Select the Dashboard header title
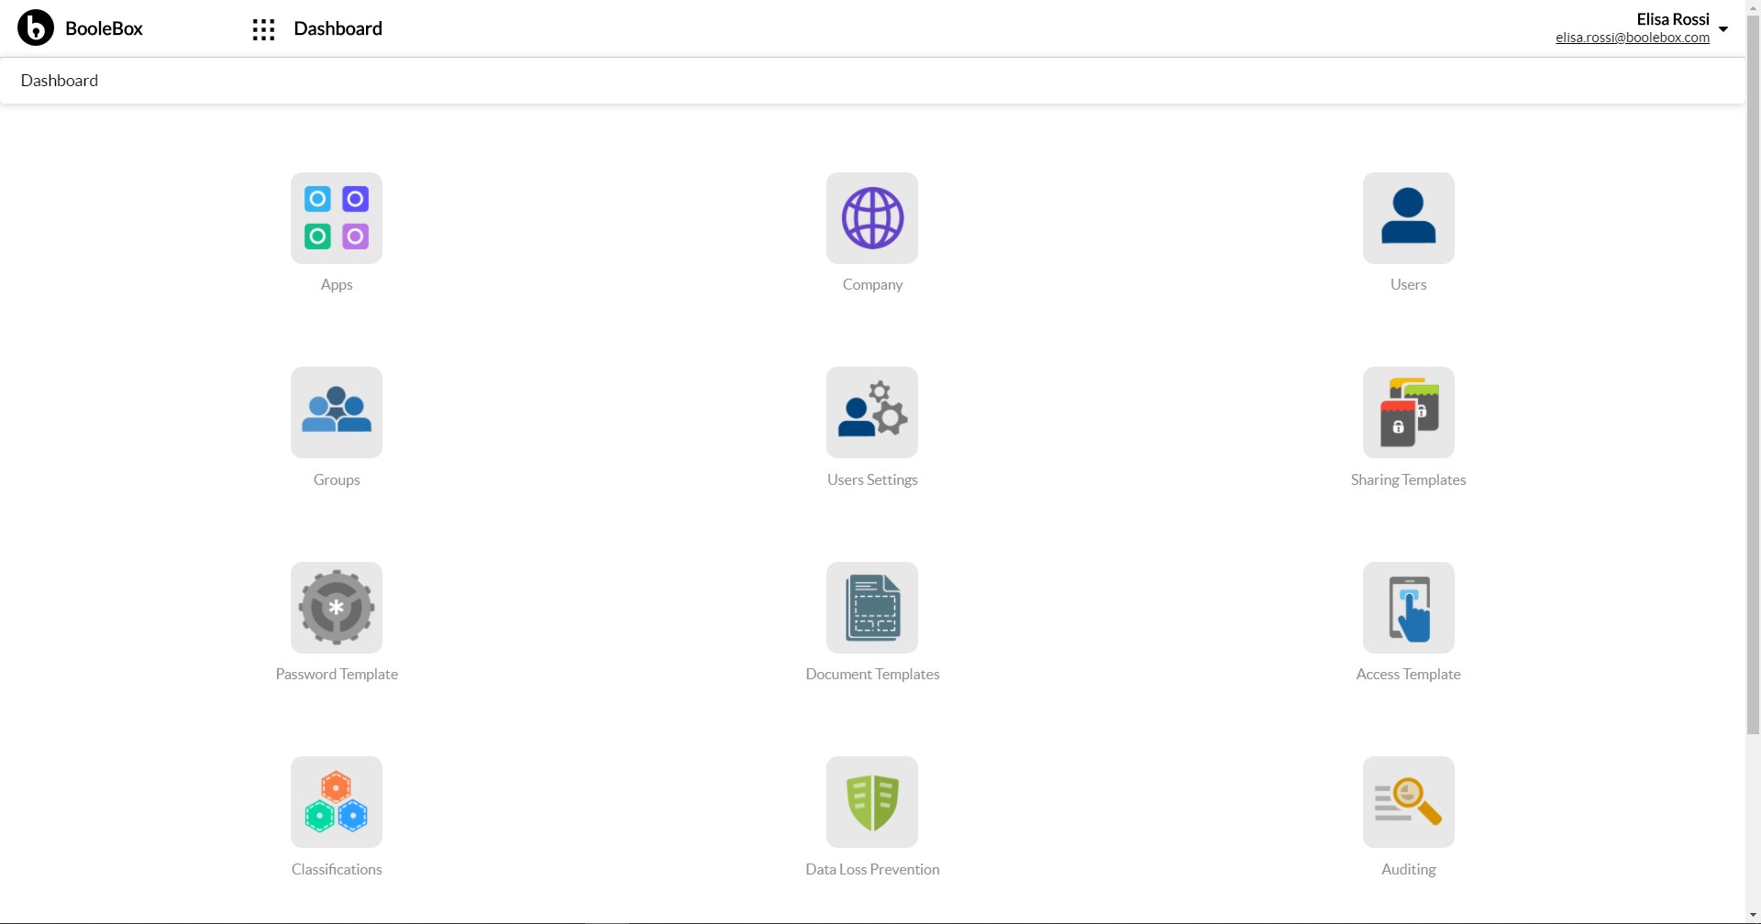 pyautogui.click(x=338, y=28)
